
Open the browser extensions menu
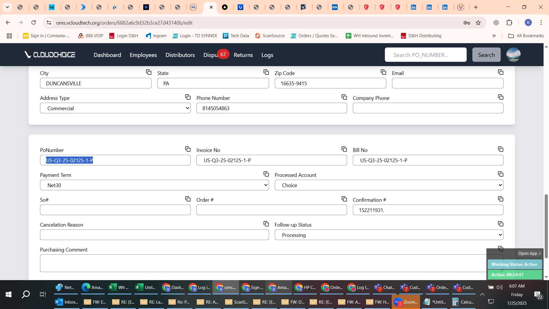pos(509,23)
